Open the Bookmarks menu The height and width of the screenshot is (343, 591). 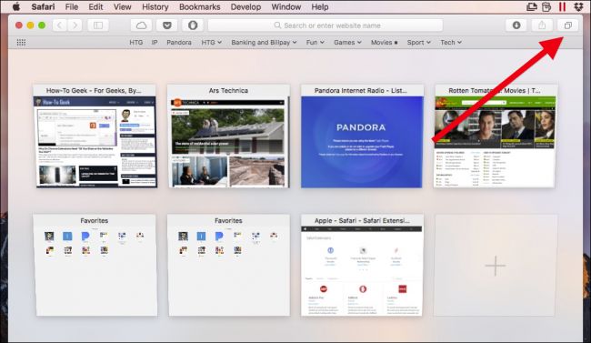point(200,6)
